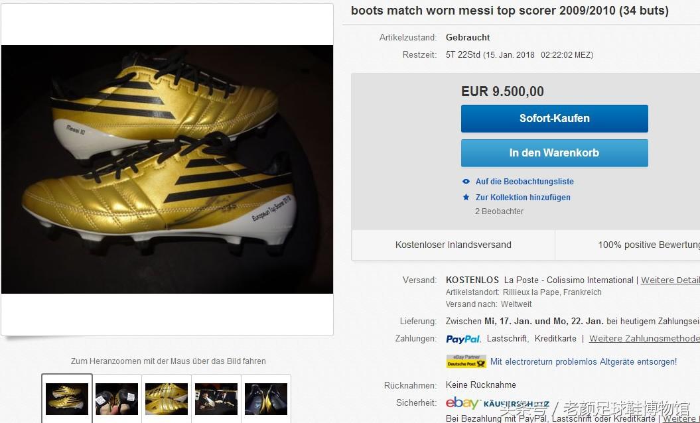Open Weitere Zahlungsmethoden link
The width and height of the screenshot is (700, 423).
point(644,339)
